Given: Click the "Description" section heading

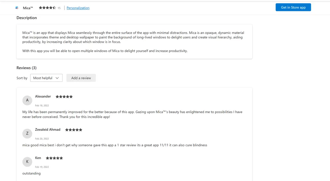Looking at the screenshot, I should (27, 18).
